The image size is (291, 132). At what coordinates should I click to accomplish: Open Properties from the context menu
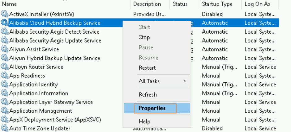pos(157,108)
